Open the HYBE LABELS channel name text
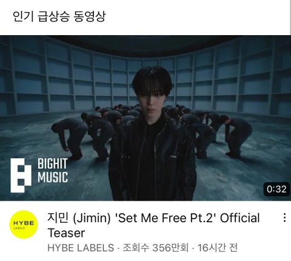Screen dimensions: 291x261 [x=81, y=248]
